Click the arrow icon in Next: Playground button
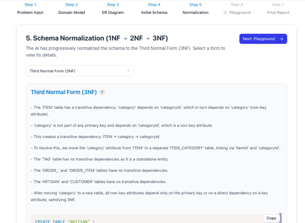 [x=281, y=39]
